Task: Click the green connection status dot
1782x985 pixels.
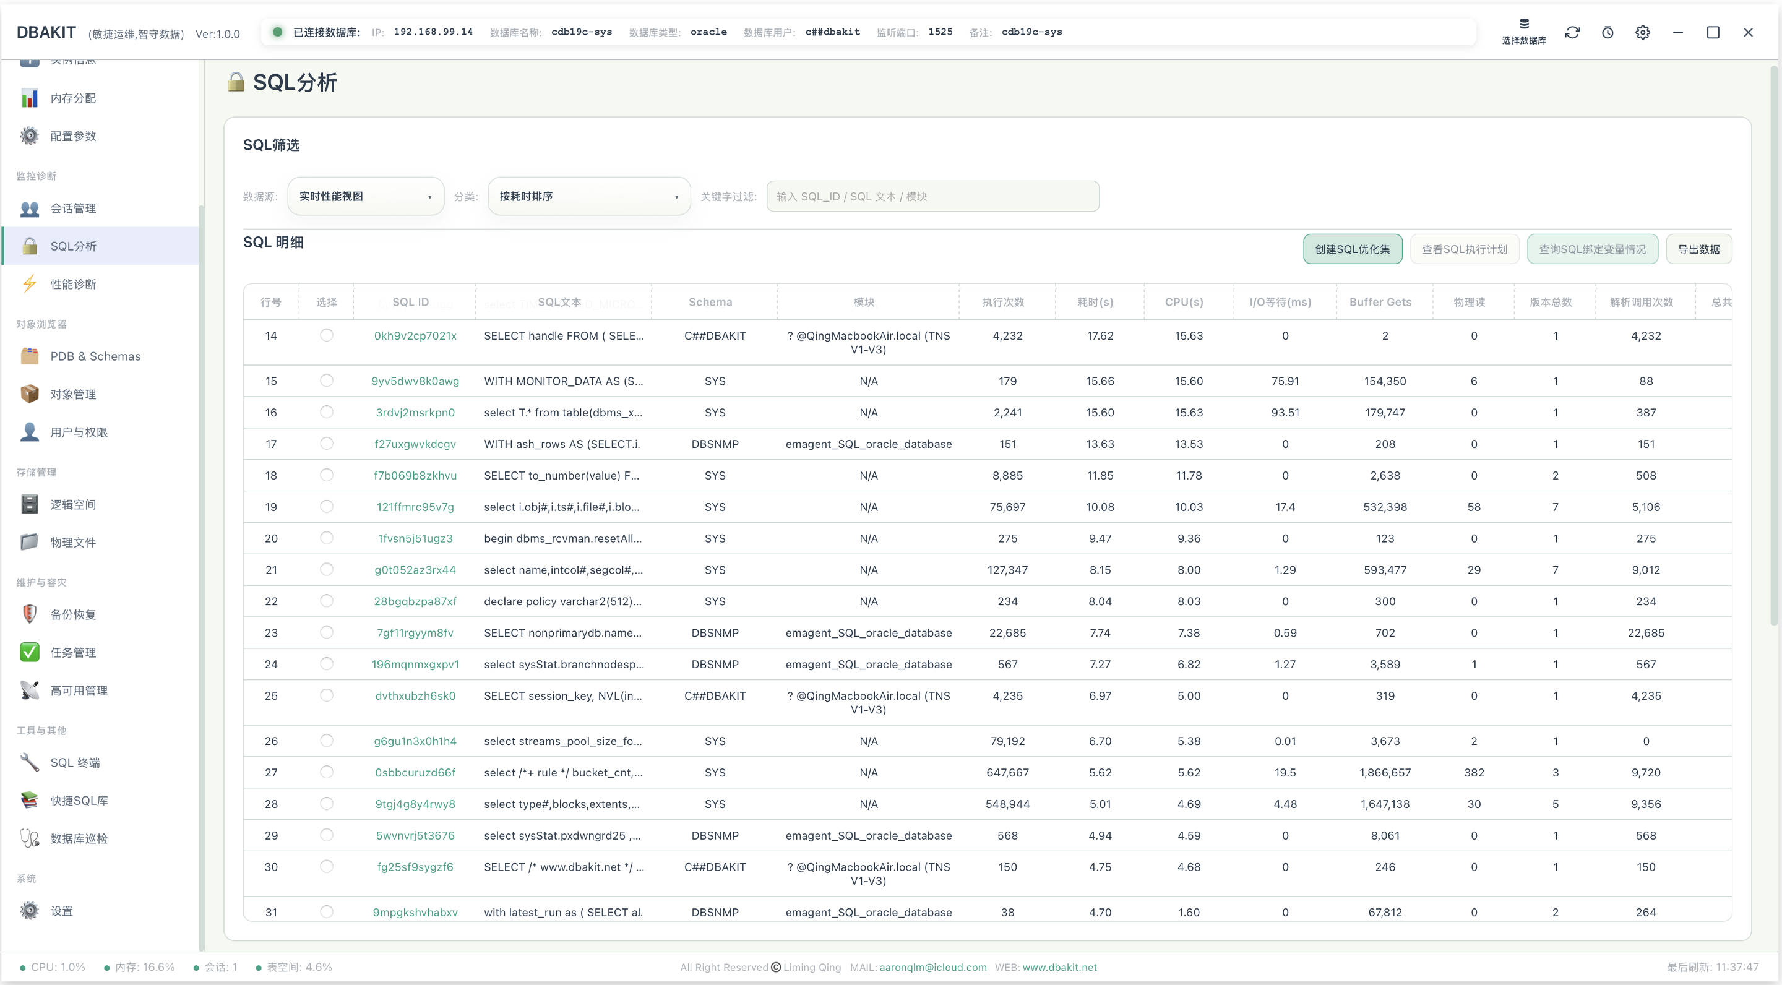Action: point(277,32)
